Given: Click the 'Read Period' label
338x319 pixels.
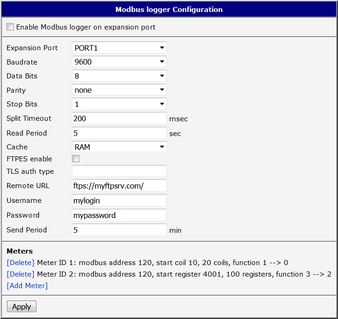Looking at the screenshot, I should (27, 133).
